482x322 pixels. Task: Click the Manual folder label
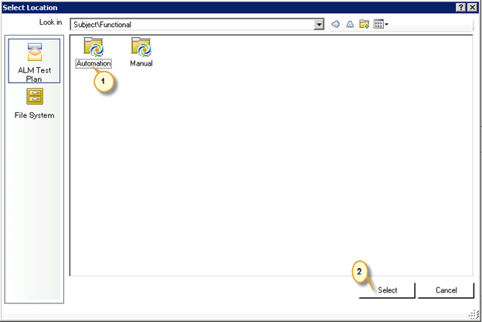coord(141,63)
